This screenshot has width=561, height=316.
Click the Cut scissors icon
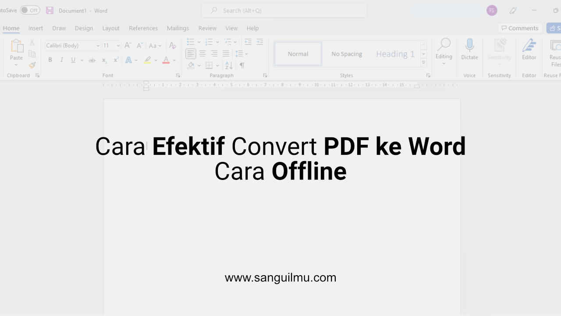point(32,43)
